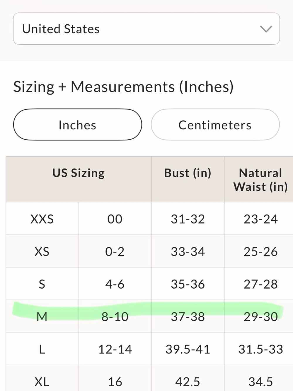Click the chevron arrow in country selector
293x391 pixels.
266,29
